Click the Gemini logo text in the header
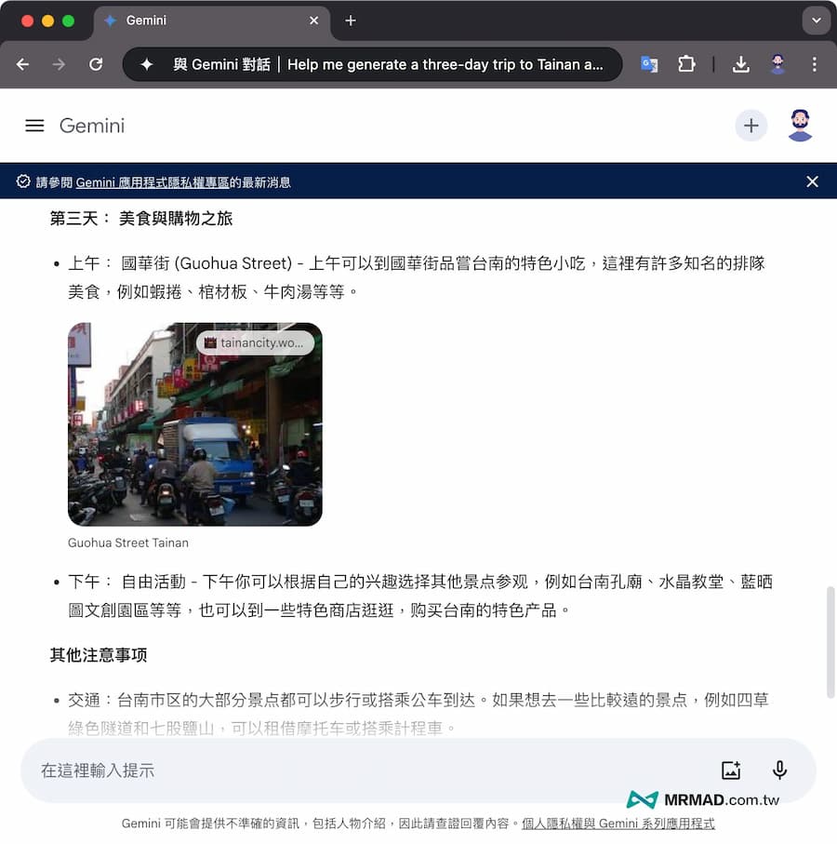Viewport: 837px width, 844px height. pyautogui.click(x=92, y=126)
